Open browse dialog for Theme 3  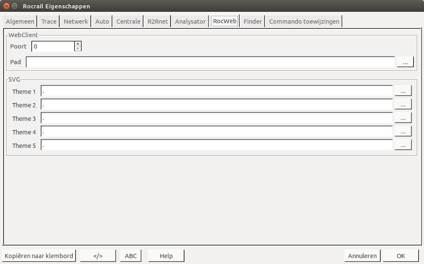pyautogui.click(x=403, y=118)
